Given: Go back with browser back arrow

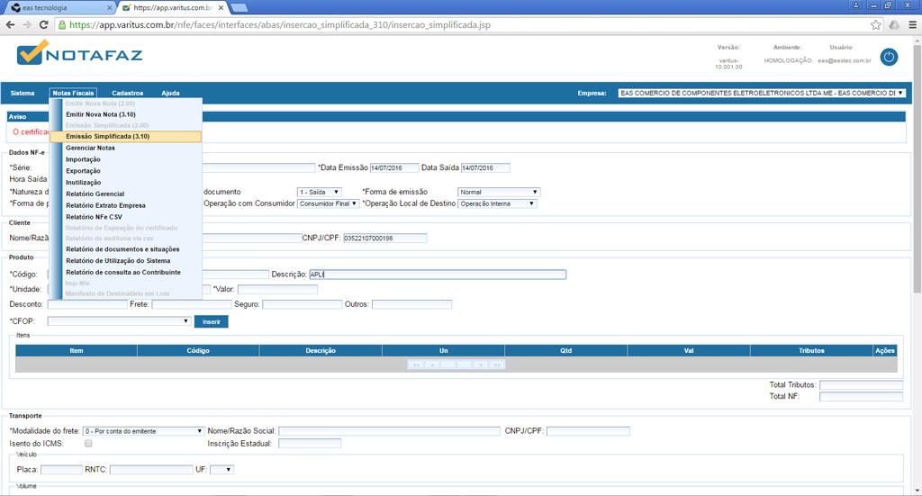Looking at the screenshot, I should [11, 25].
